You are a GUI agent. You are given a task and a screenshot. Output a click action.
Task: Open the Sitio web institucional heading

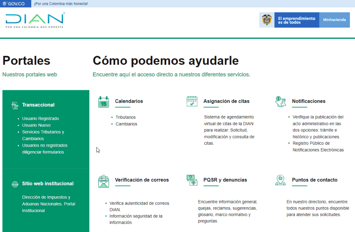click(48, 184)
